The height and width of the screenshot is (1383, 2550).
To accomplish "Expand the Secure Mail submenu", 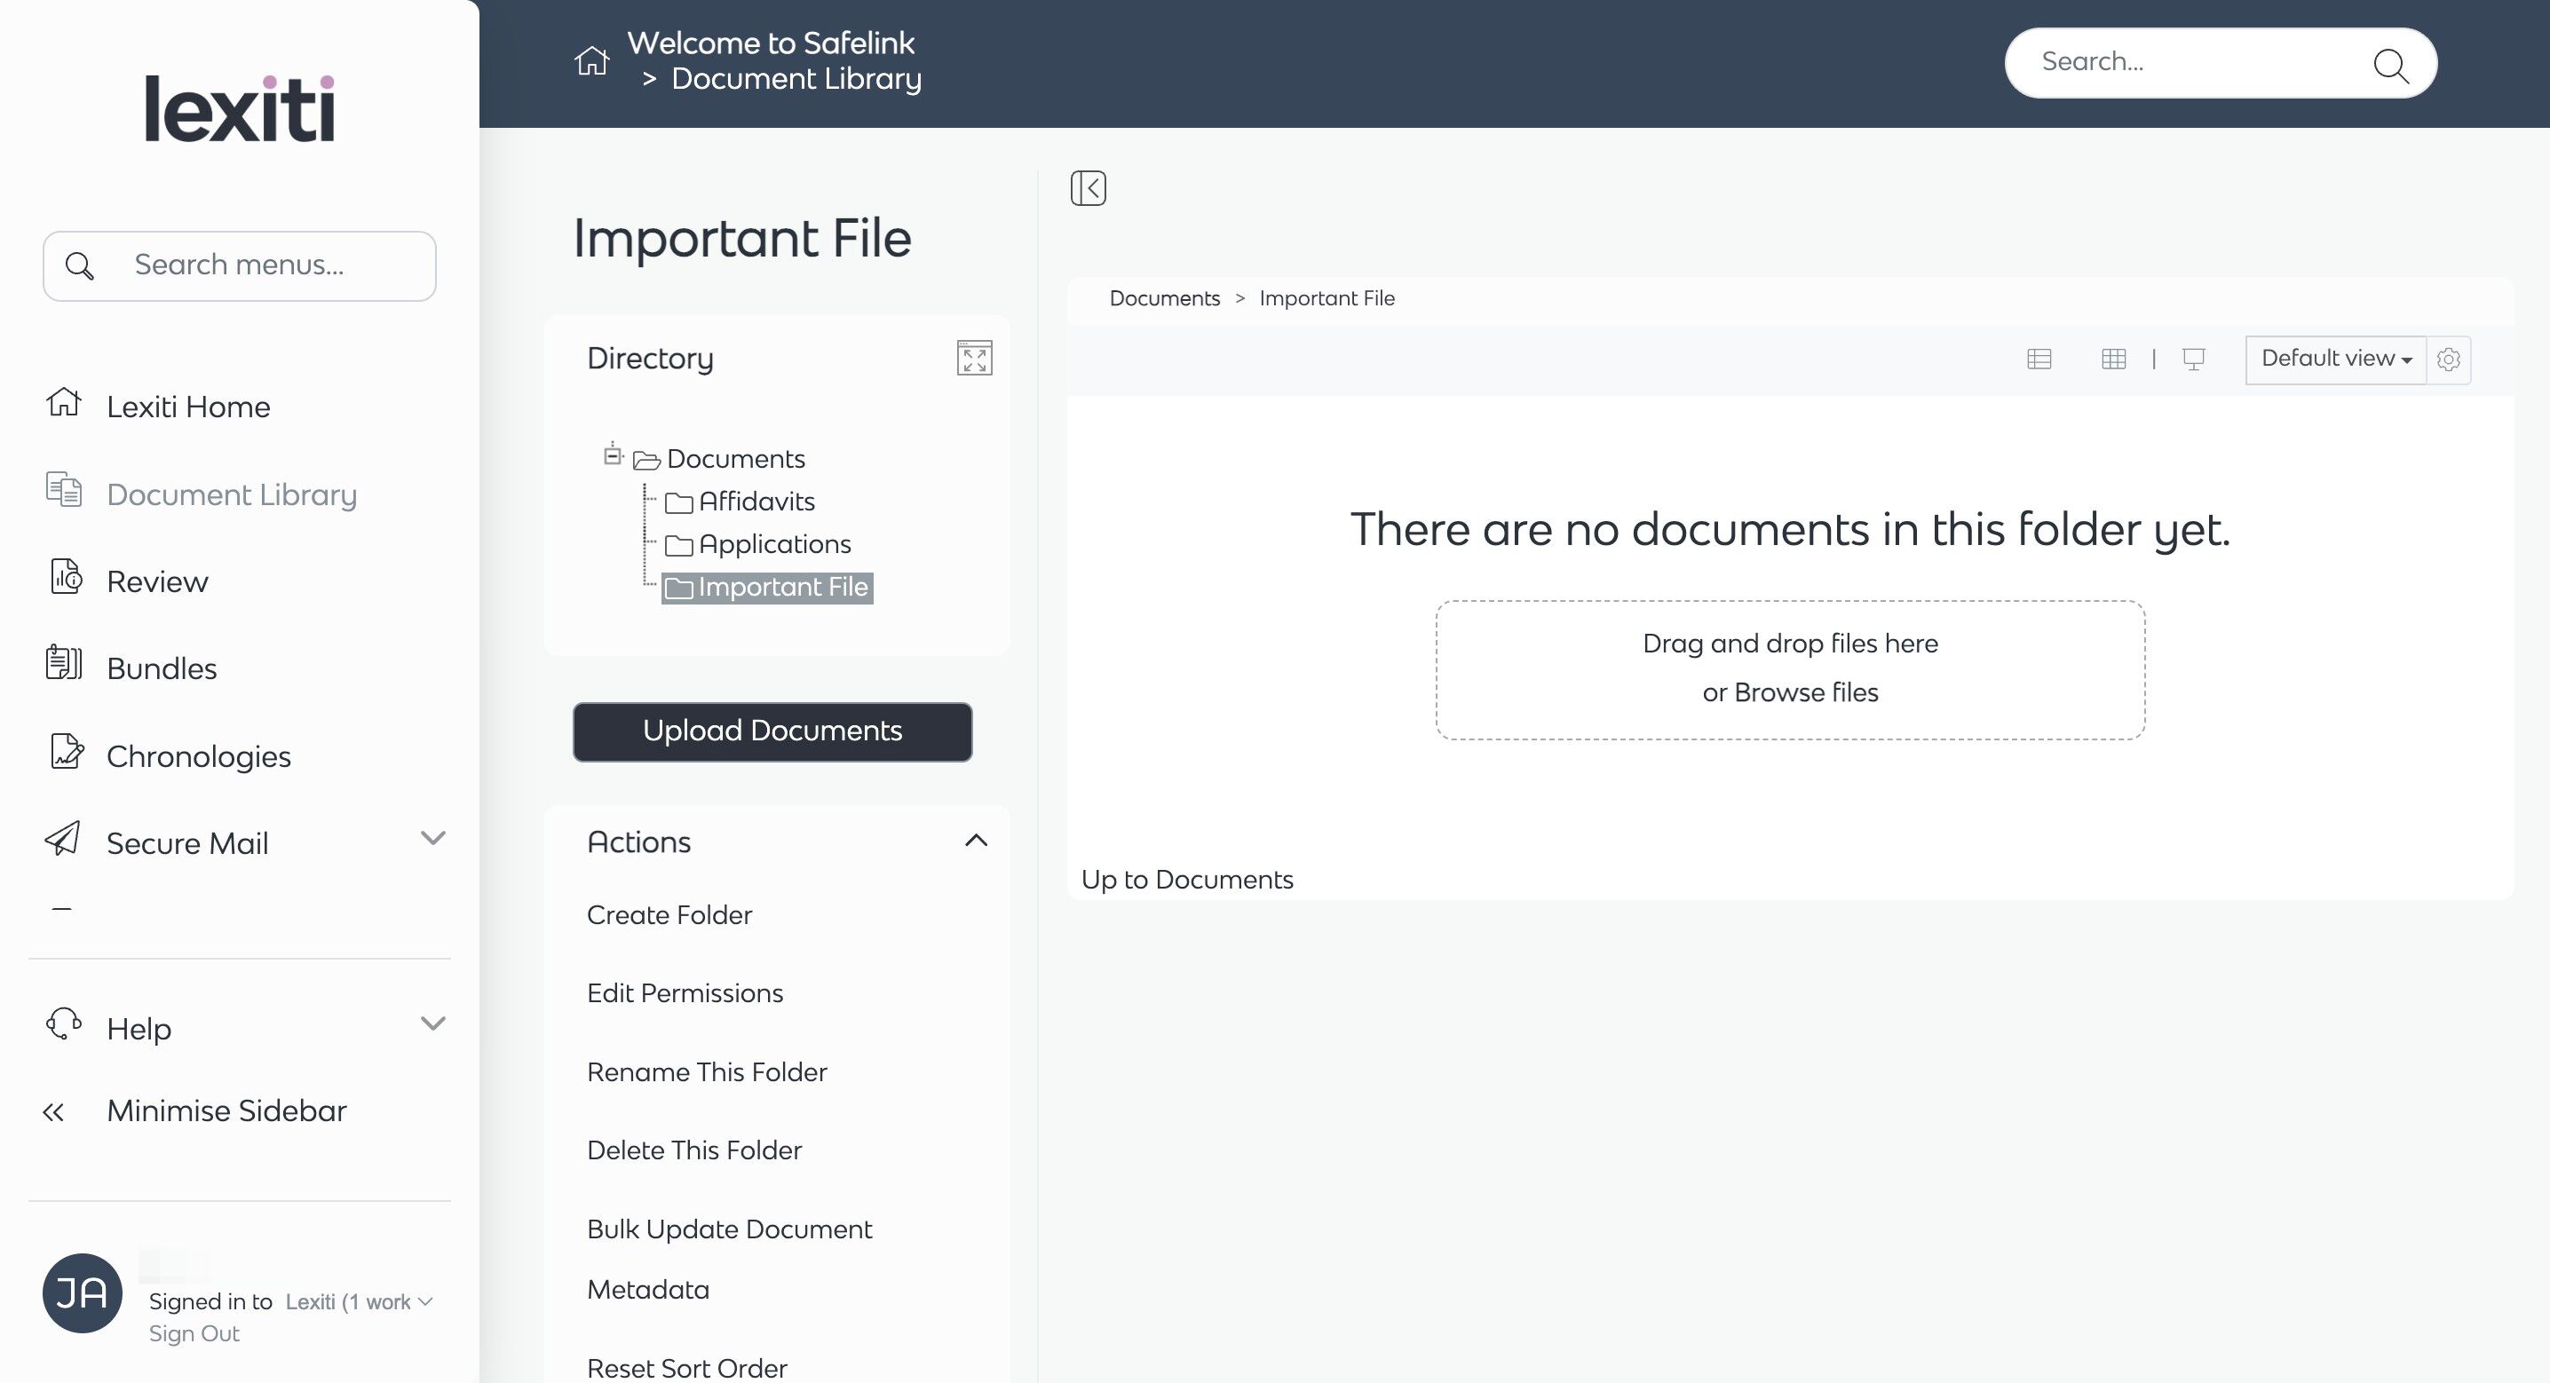I will (x=432, y=839).
